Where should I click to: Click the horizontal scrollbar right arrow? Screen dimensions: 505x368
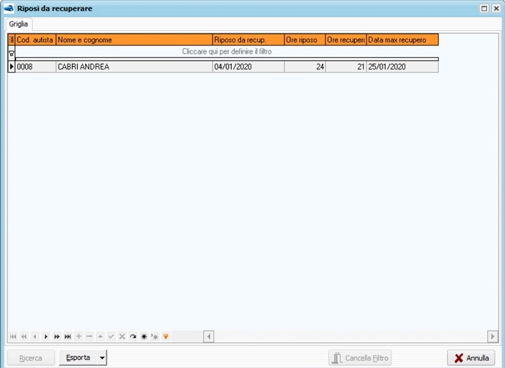click(493, 336)
